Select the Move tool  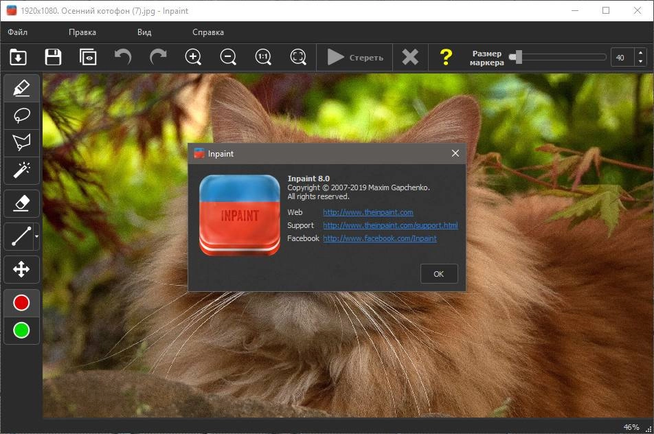tap(22, 269)
